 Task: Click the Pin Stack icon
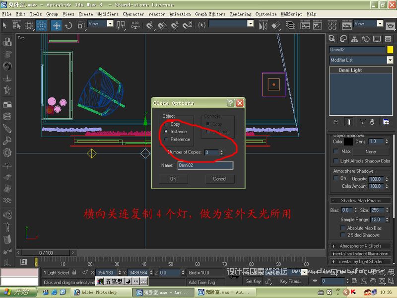(x=336, y=121)
